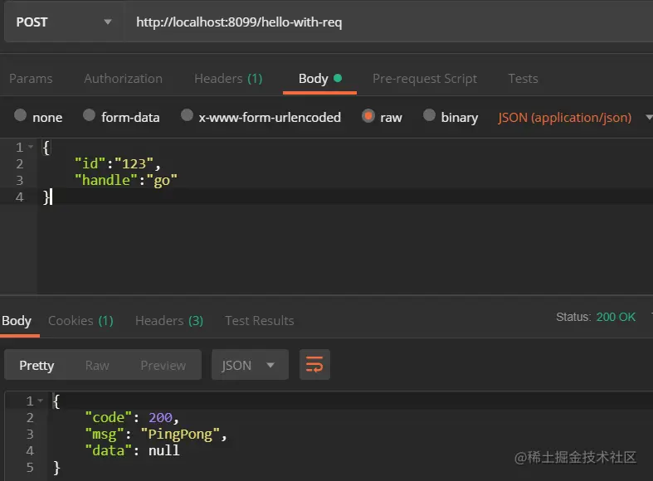Select the binary body option
Viewport: 653px width, 481px height.
tap(429, 115)
